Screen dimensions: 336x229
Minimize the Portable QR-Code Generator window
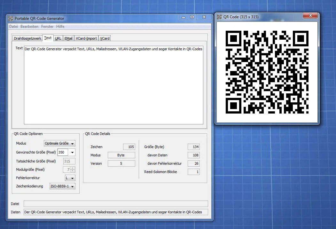click(184, 17)
